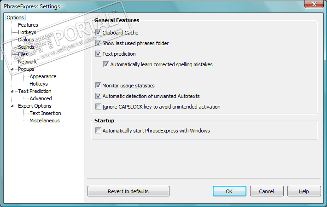Open the Sounds settings page

[x=26, y=47]
